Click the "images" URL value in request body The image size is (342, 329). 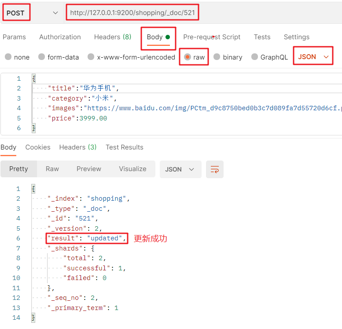point(213,108)
